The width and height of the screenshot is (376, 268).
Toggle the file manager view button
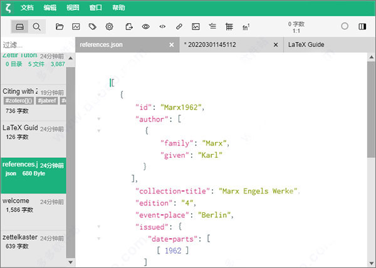[x=19, y=26]
